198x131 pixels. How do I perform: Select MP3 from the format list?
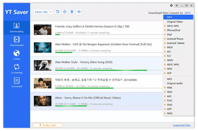pyautogui.click(x=169, y=79)
